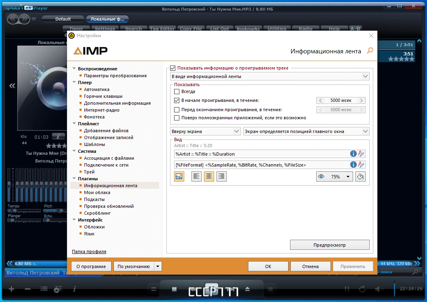
Task: Click the italic info icon in bottom bar
Action: (75, 289)
